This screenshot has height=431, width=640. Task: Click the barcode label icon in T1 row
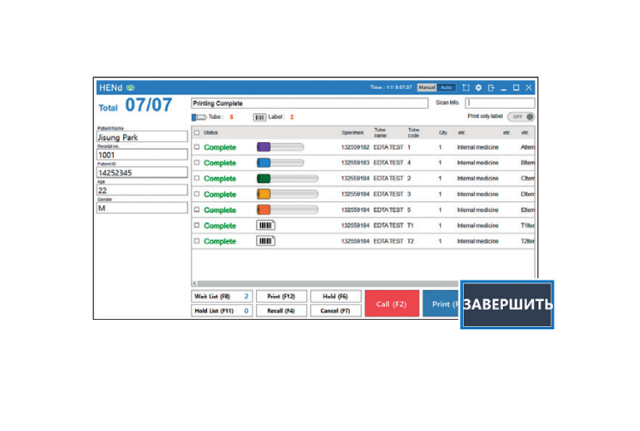(x=266, y=225)
